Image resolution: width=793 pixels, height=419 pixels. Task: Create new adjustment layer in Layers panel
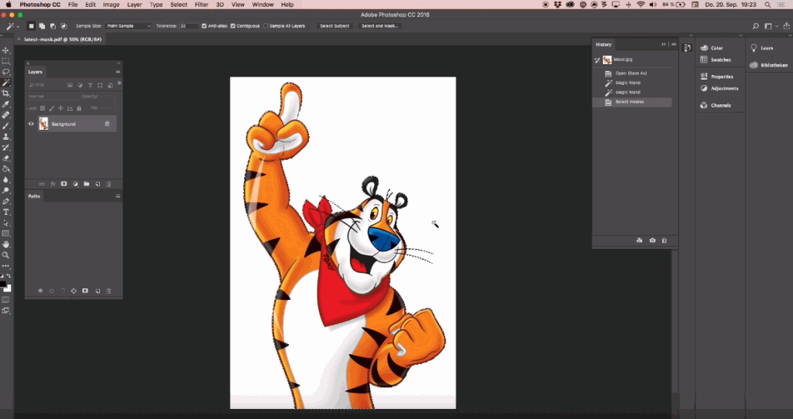tap(75, 184)
